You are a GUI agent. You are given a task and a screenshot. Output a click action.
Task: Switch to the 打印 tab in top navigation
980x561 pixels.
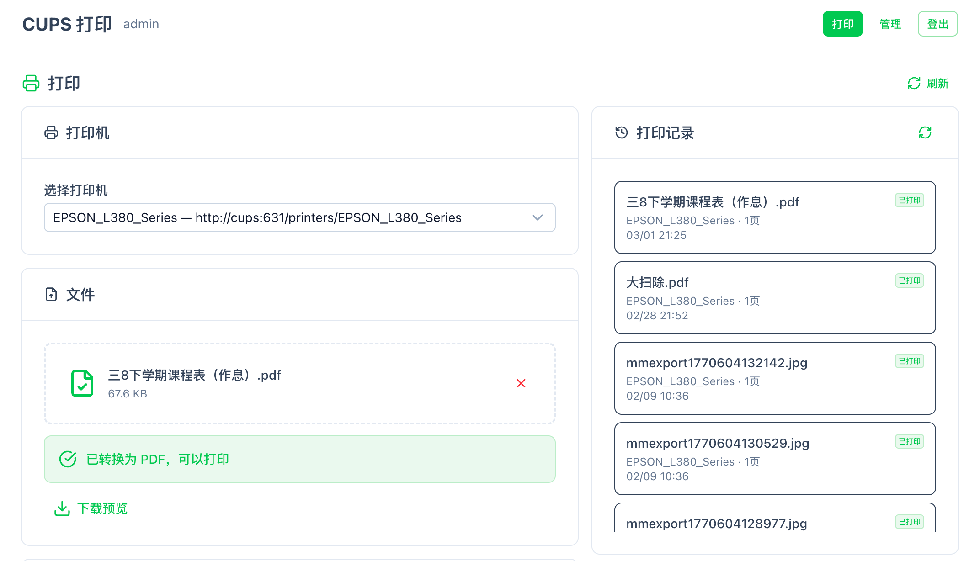[x=842, y=24]
